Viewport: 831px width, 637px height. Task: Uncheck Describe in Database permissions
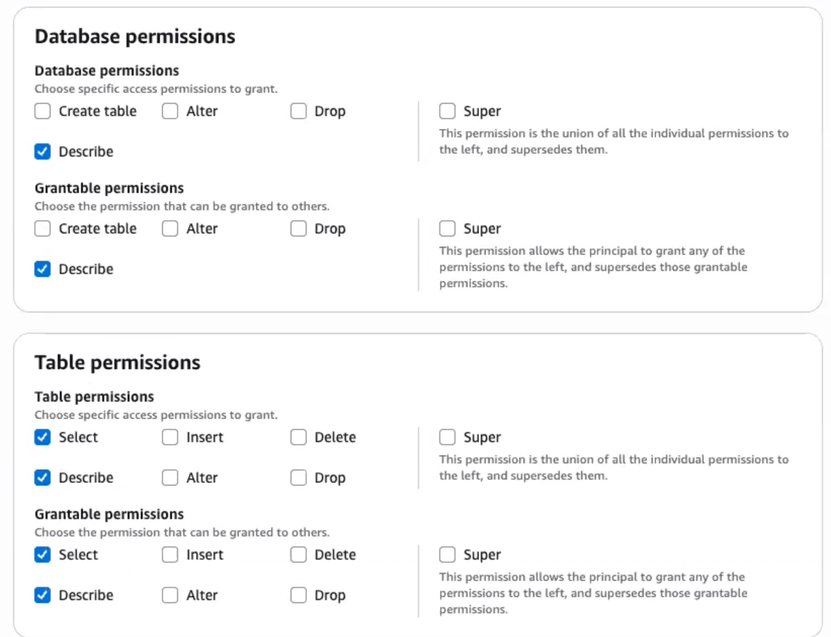point(43,151)
